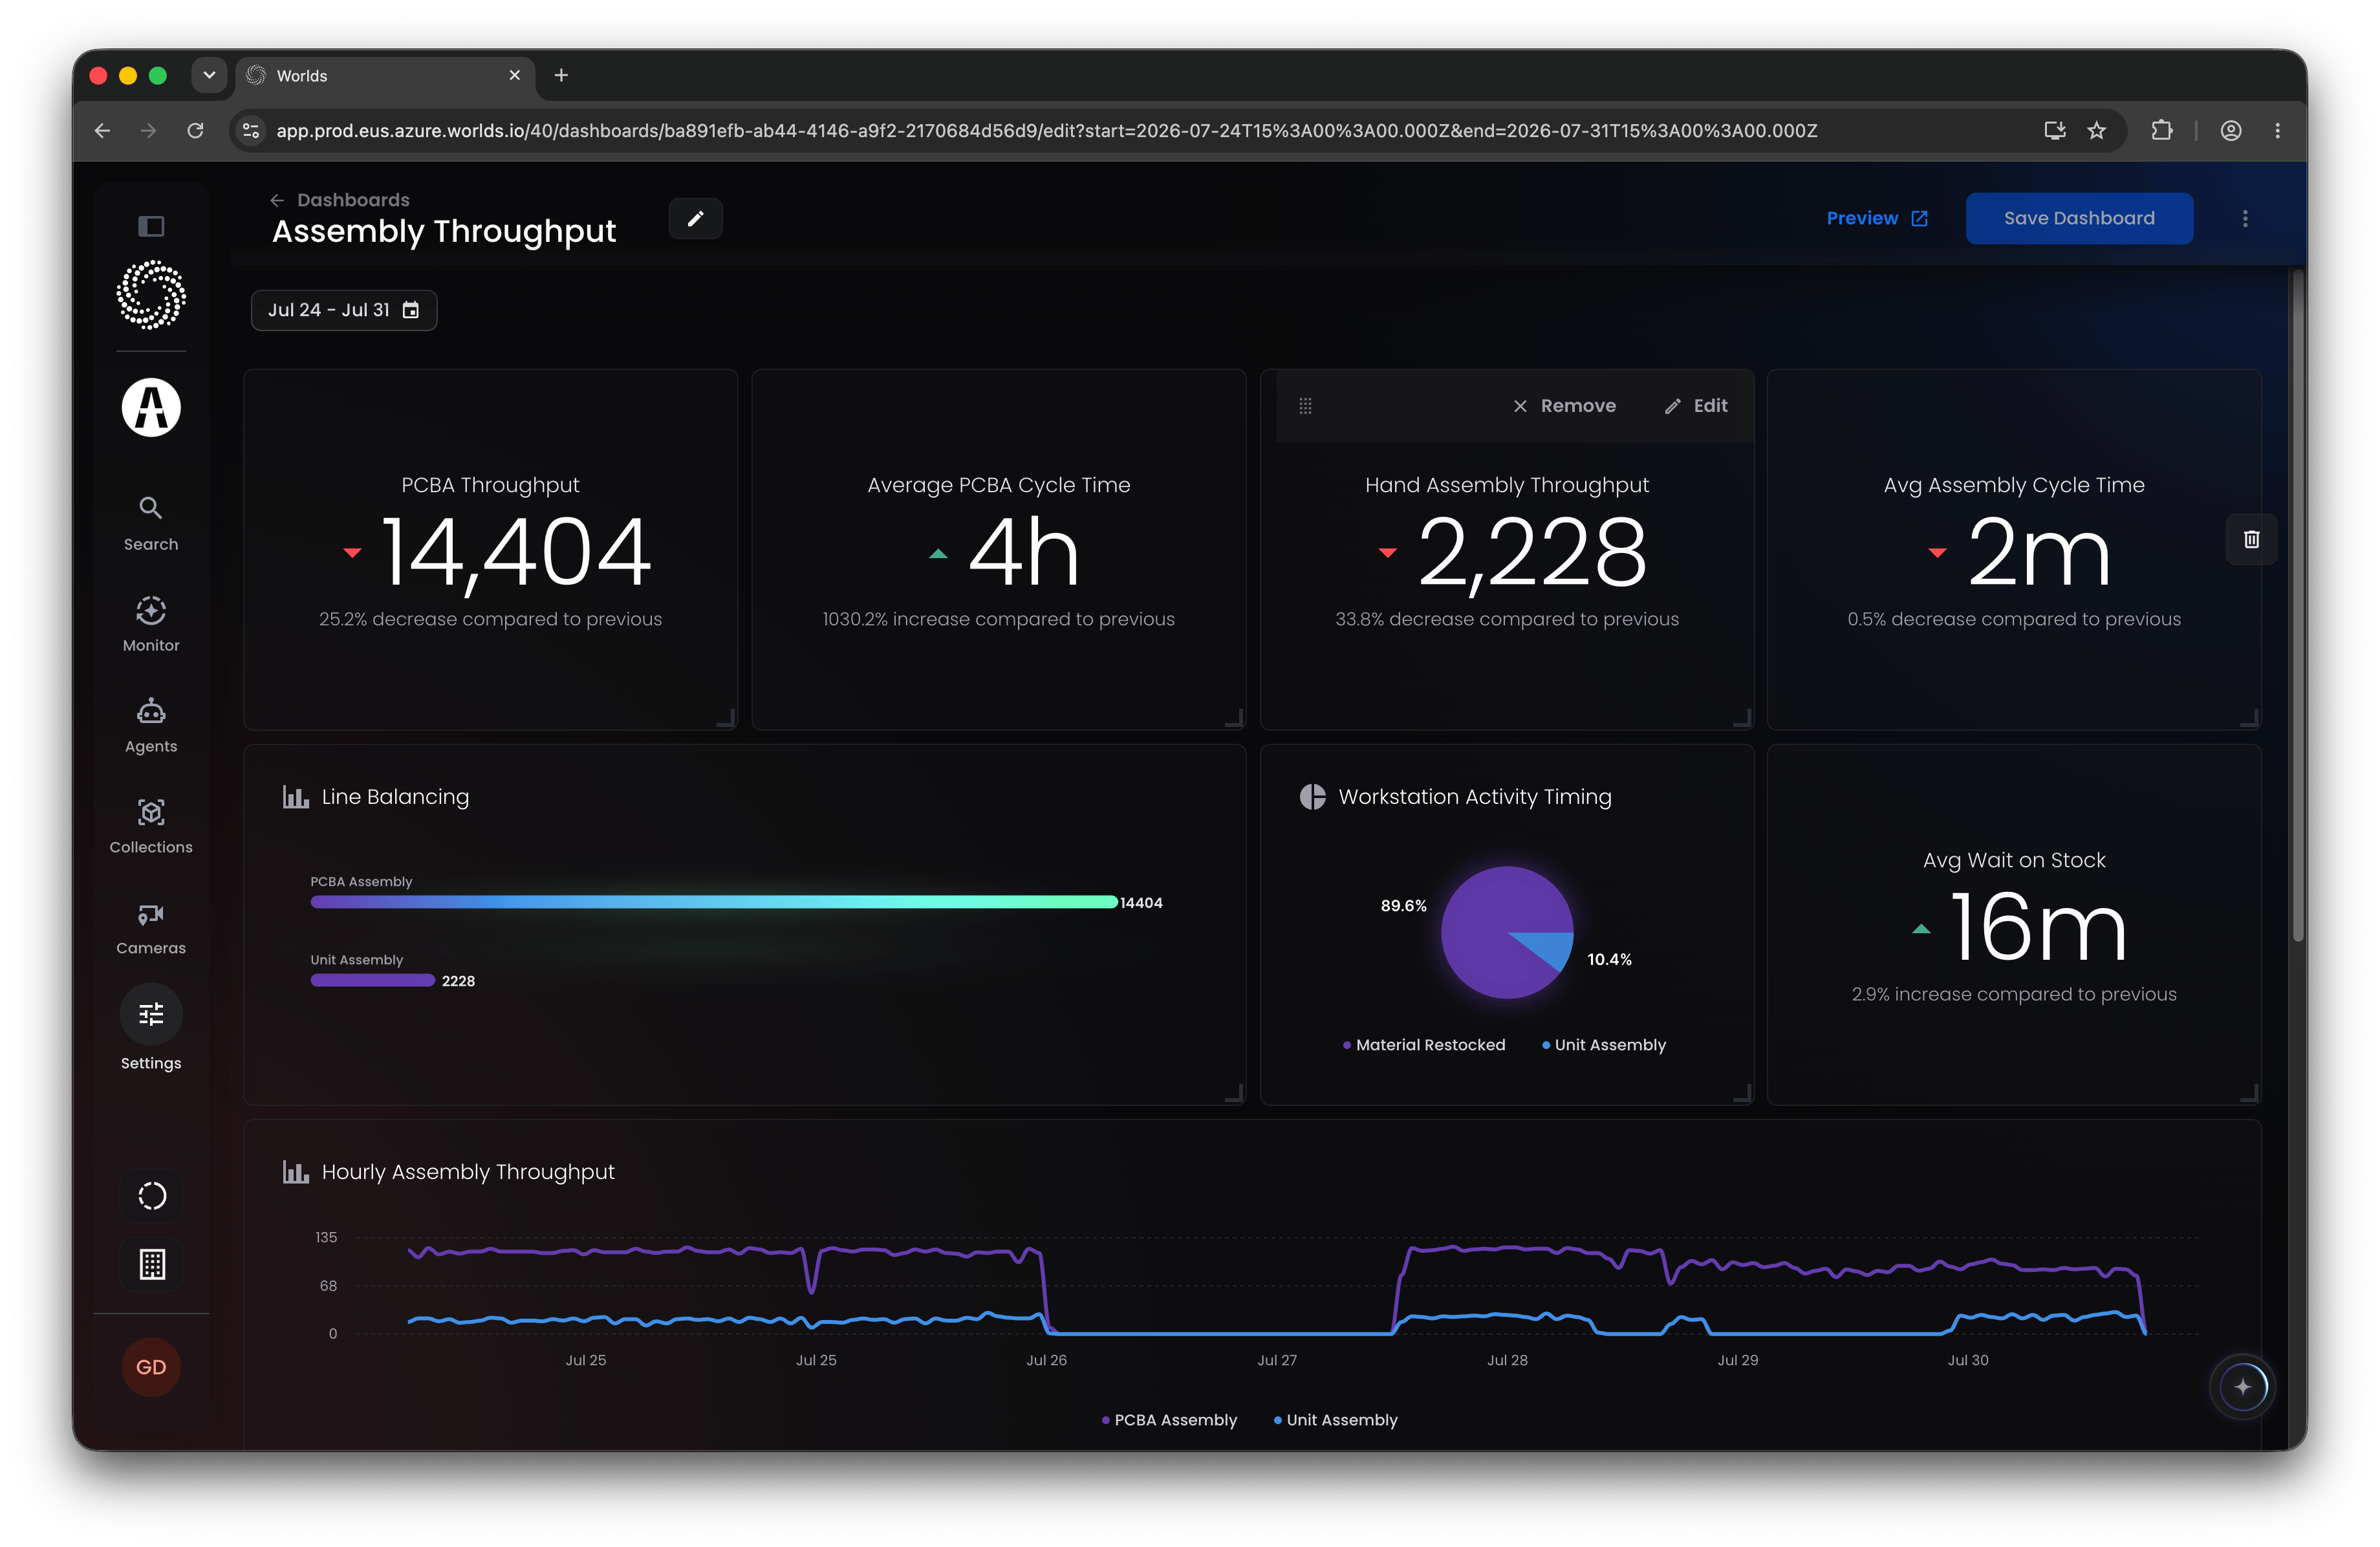
Task: Click the 14,404 PCBA Throughput value
Action: pos(516,553)
